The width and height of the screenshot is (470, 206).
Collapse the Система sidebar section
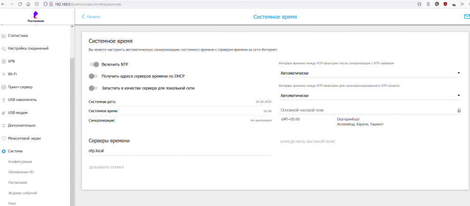(15, 151)
